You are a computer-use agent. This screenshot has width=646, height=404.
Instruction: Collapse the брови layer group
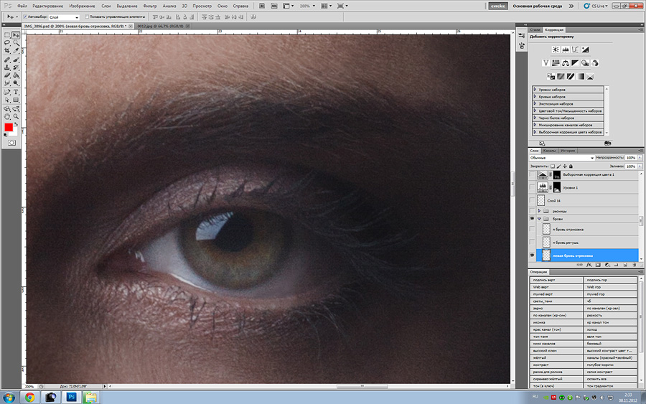(x=539, y=219)
